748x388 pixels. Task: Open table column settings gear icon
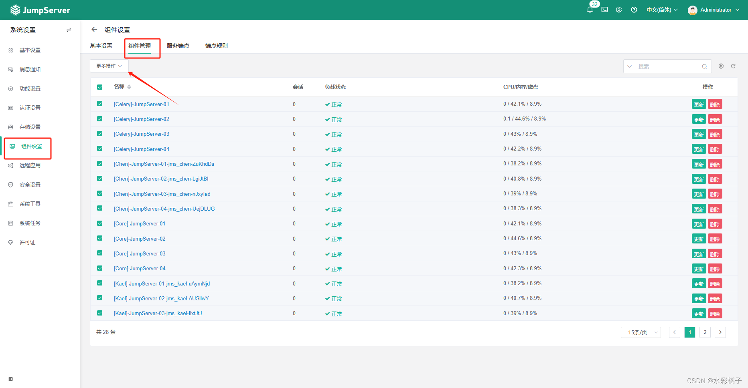point(721,66)
